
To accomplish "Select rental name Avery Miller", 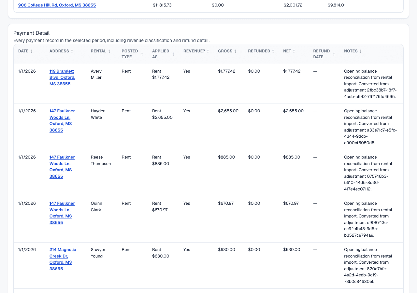I will click(96, 74).
